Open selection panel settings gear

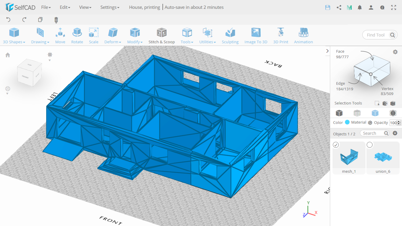coord(395,52)
